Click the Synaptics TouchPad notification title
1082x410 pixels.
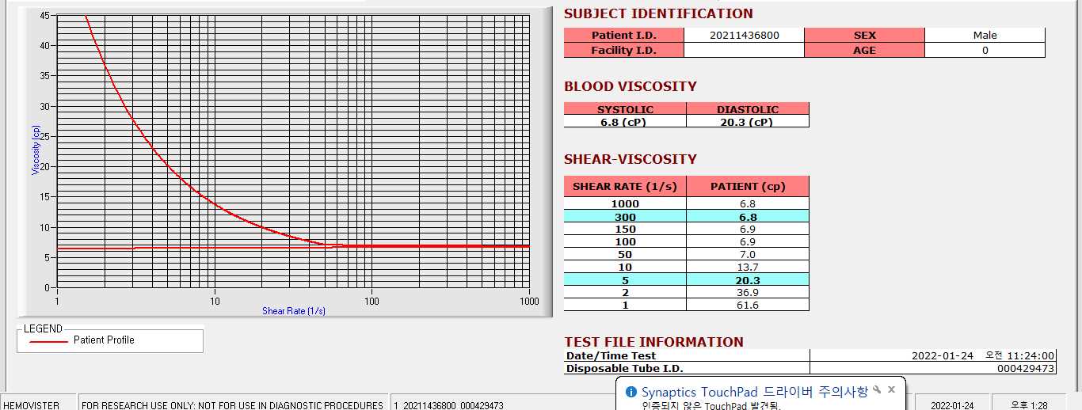755,392
